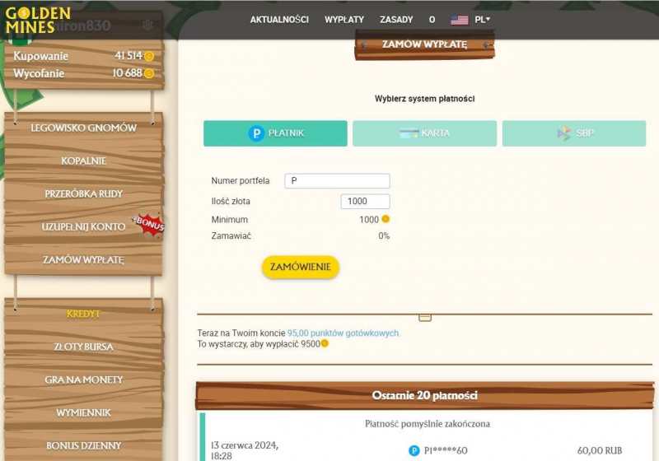Click the payment icon in the last payment row
The image size is (659, 461).
[x=414, y=450]
